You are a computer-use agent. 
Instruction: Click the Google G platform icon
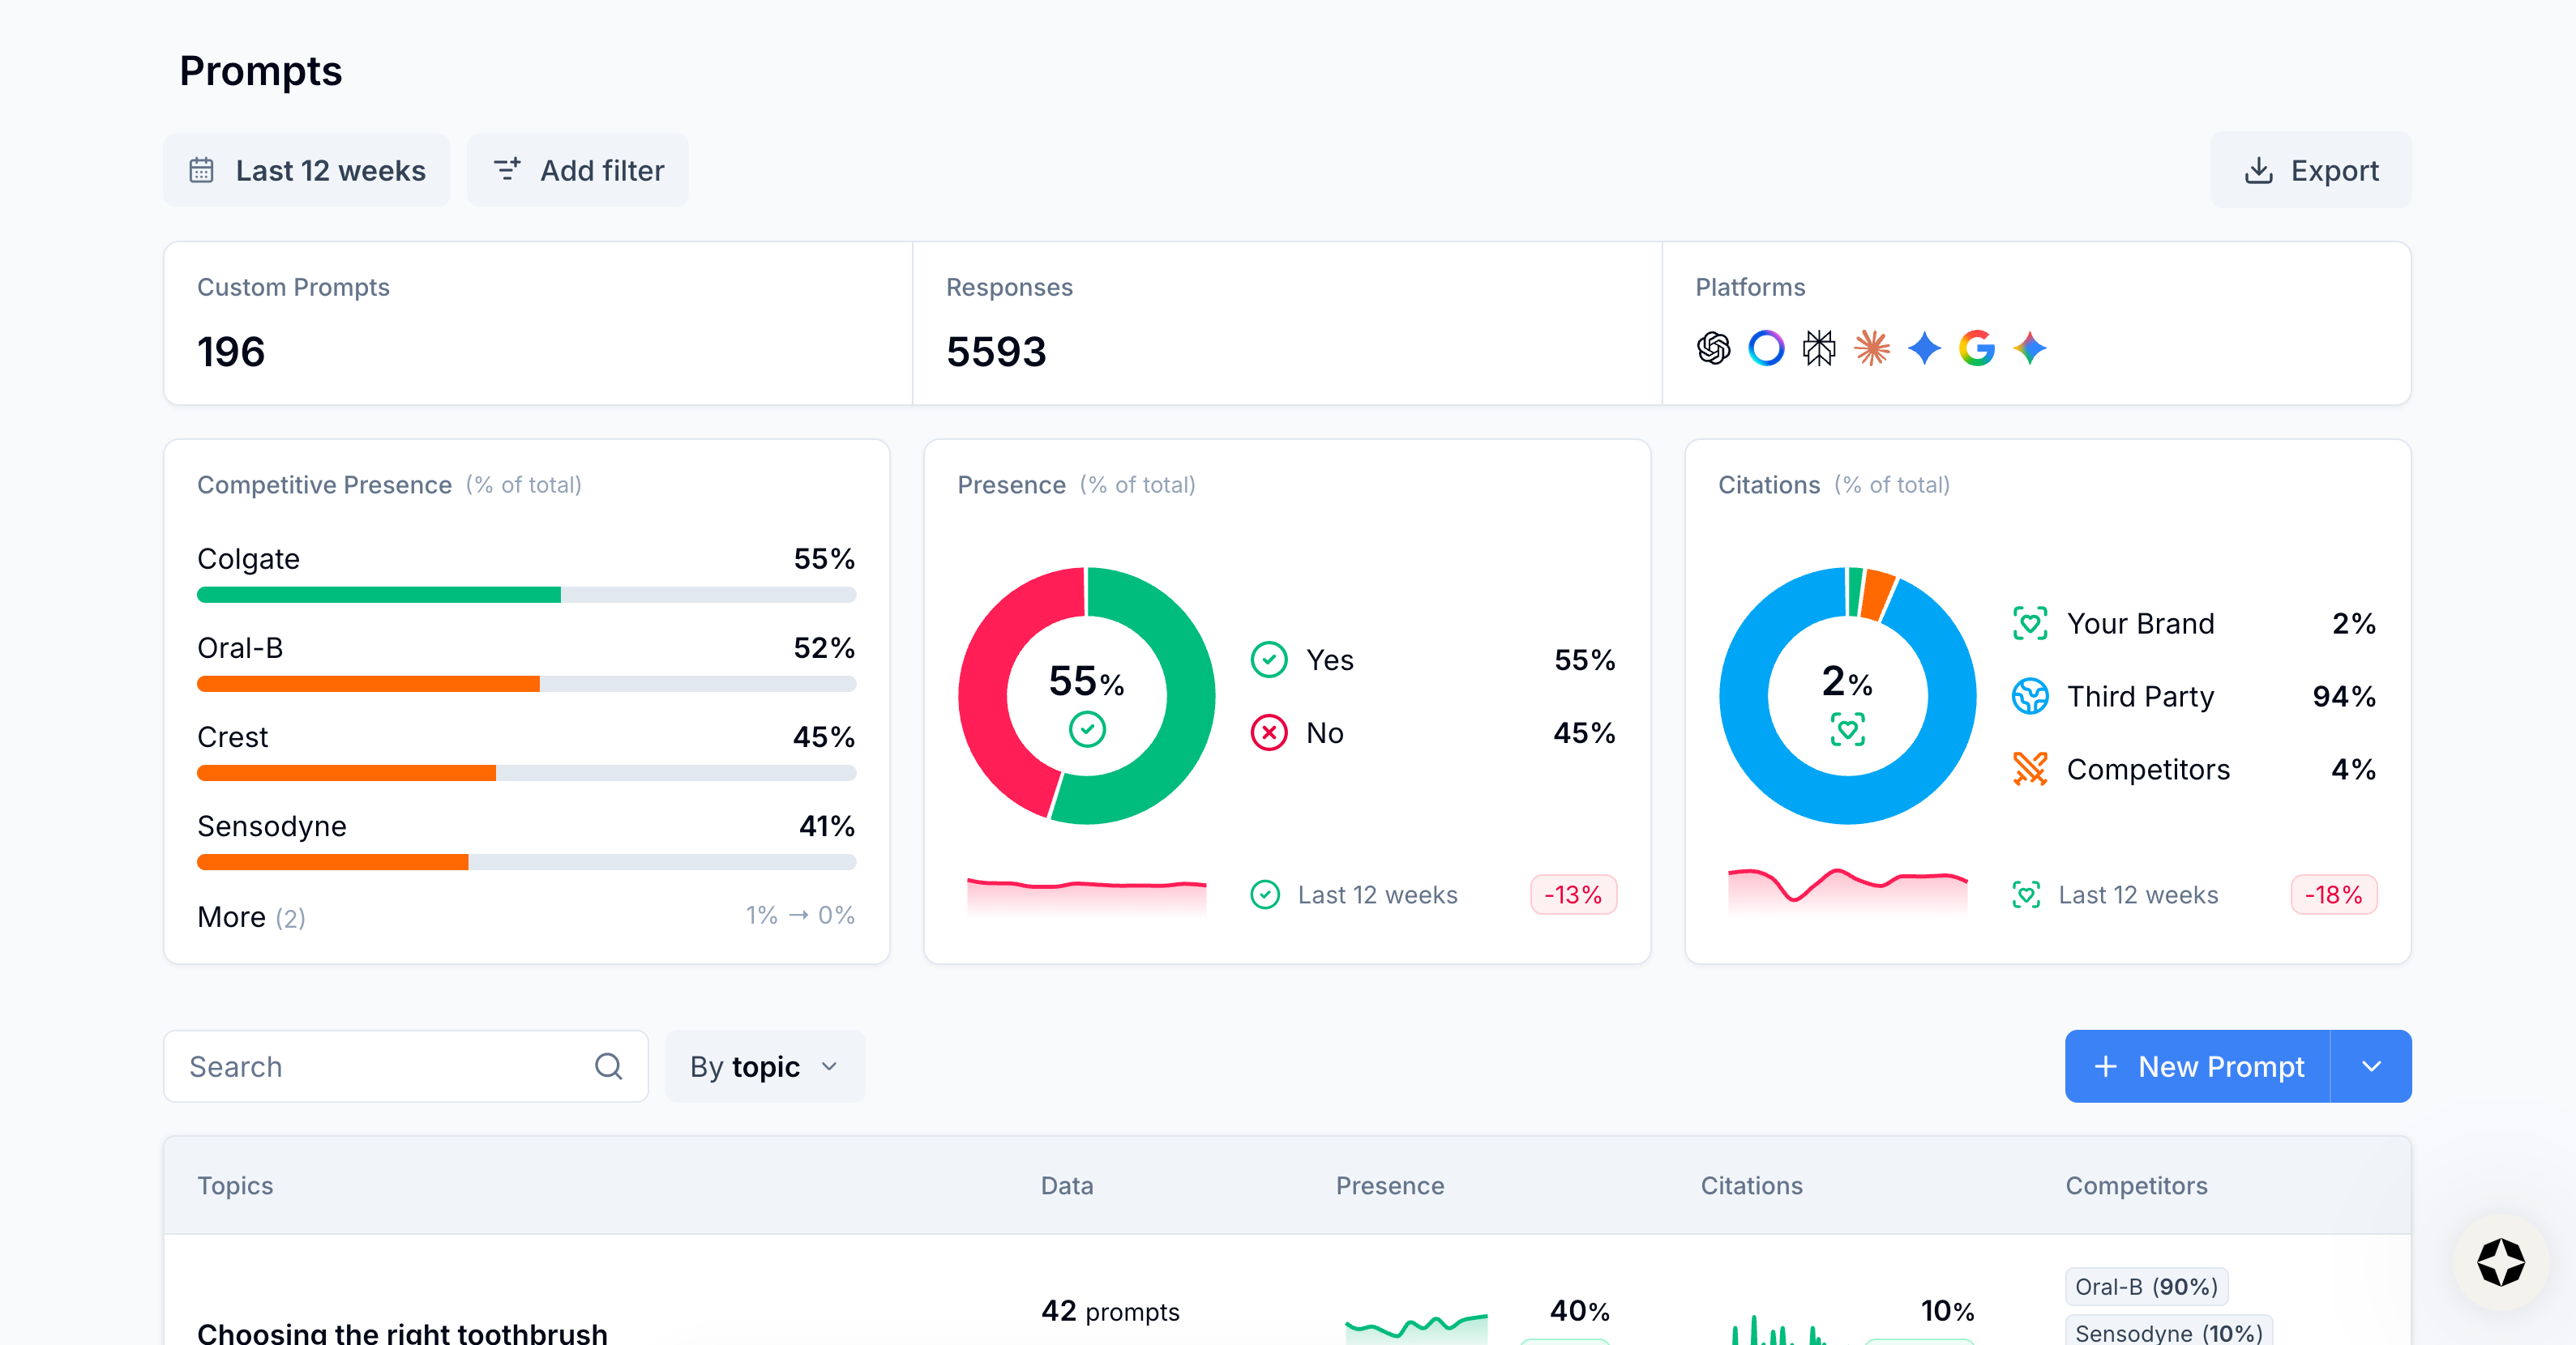1977,348
